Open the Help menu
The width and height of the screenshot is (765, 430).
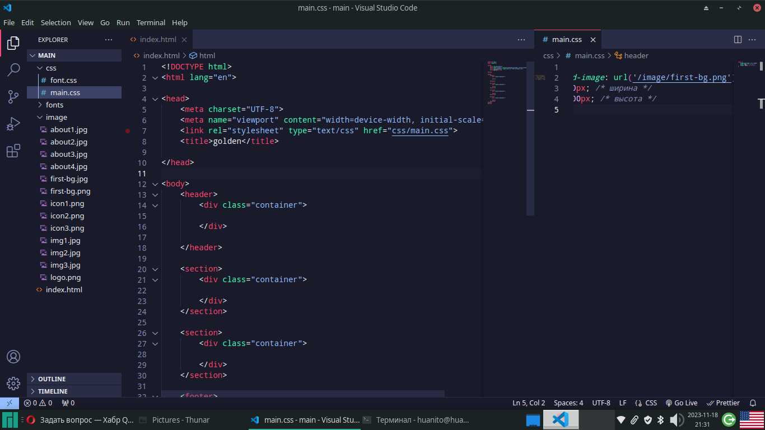(x=180, y=22)
